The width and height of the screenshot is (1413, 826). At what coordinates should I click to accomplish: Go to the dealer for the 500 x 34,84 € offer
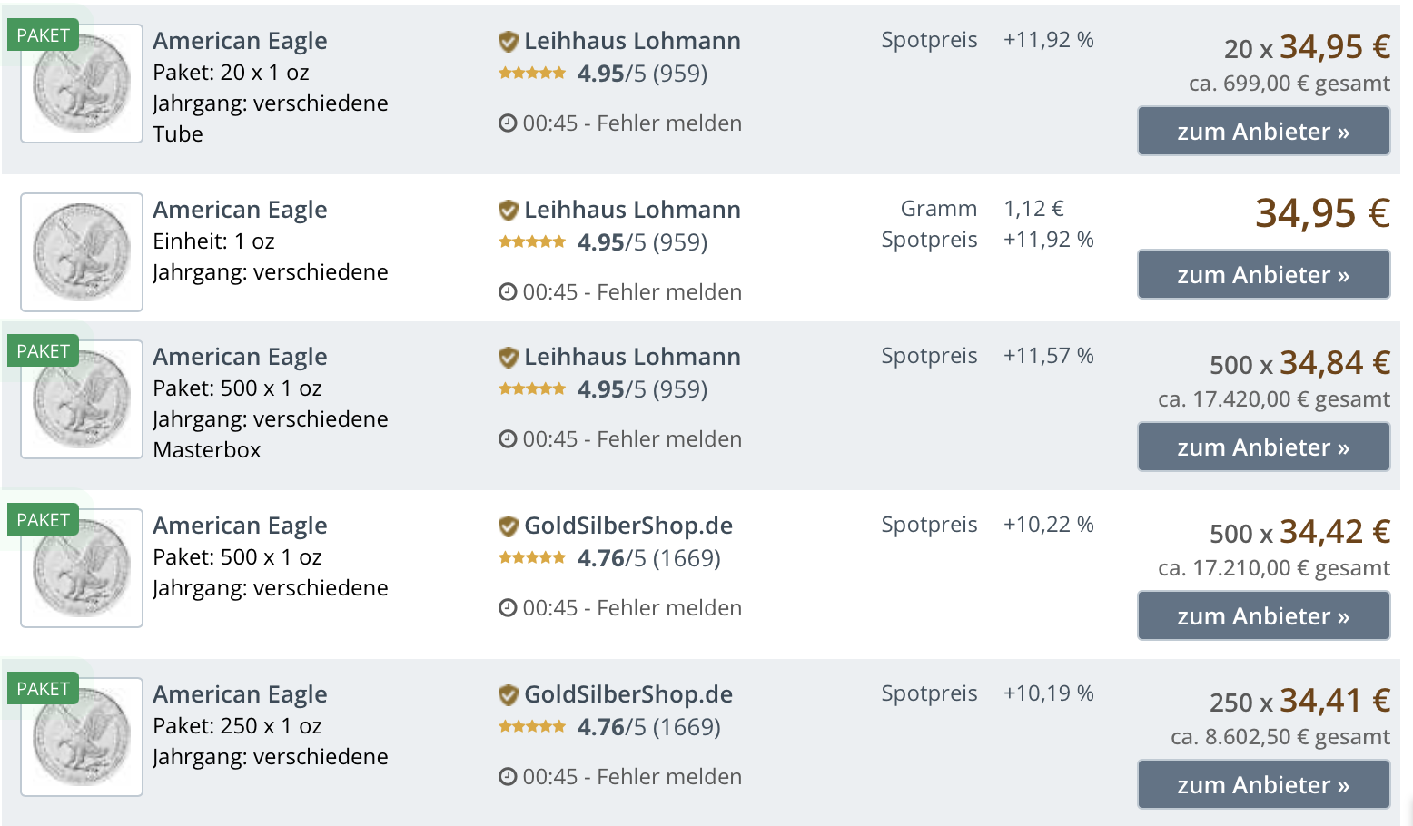coord(1263,447)
